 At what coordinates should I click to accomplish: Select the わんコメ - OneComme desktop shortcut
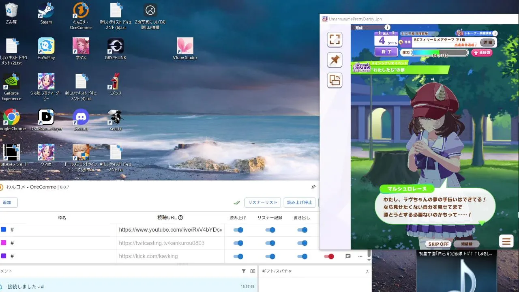(81, 16)
